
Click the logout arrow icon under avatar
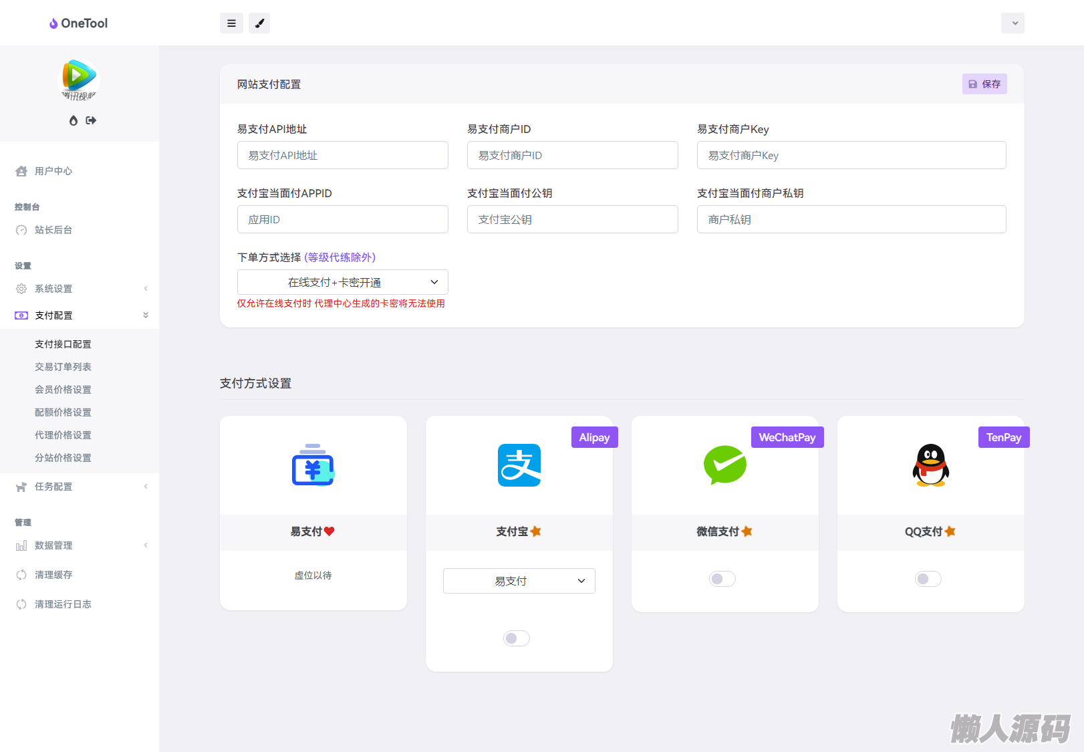[91, 120]
